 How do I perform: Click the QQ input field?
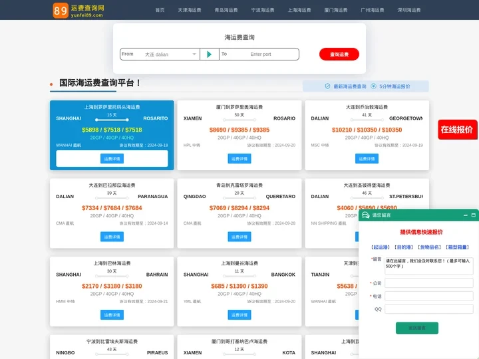coord(429,309)
